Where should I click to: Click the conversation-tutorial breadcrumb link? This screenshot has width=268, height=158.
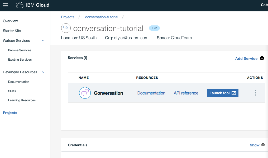point(102,17)
